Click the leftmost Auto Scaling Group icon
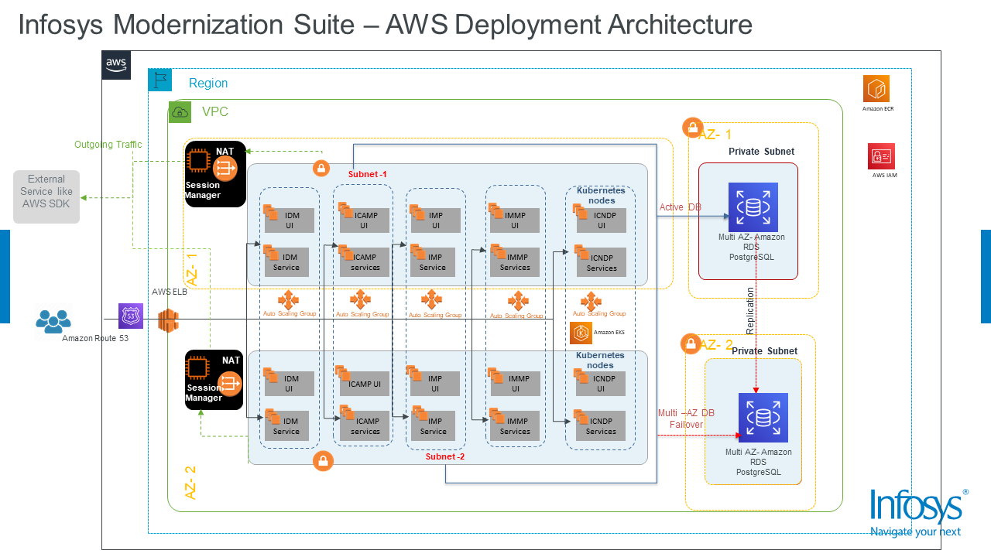The width and height of the screenshot is (991, 557). [288, 299]
